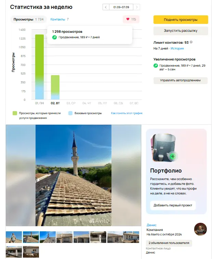Select the 01, ПН bar in chart
Image resolution: width=213 pixels, height=259 pixels.
coord(40,67)
